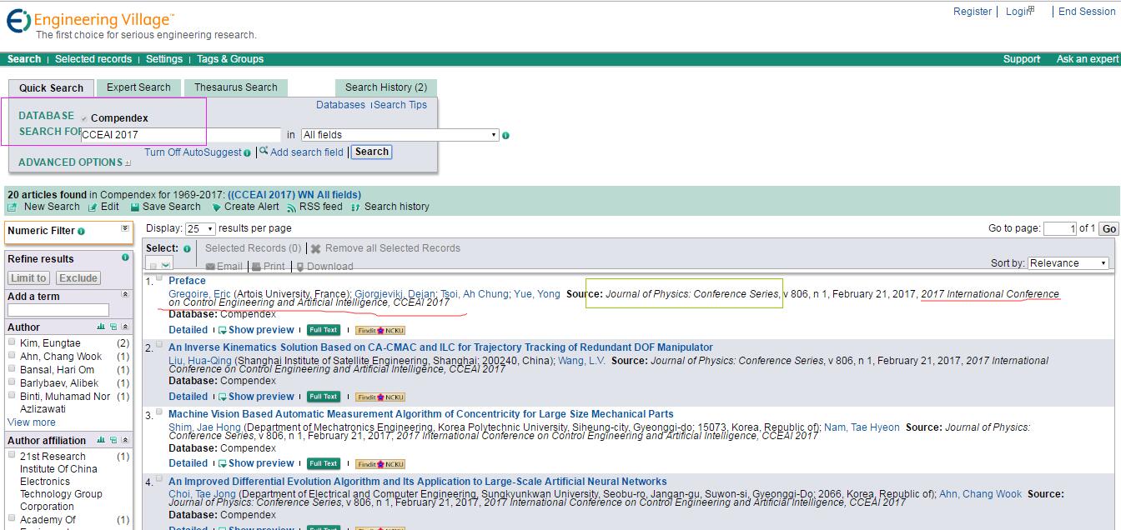Click the info icon next to Numeric Filter
1121x530 pixels.
(81, 231)
